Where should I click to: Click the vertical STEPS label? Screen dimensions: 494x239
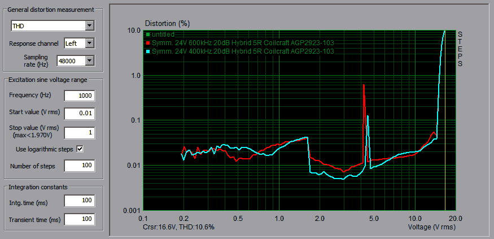pos(460,48)
